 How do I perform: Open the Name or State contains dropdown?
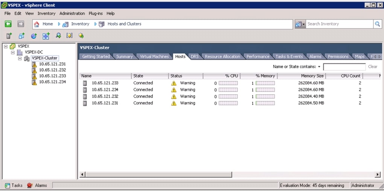tap(319, 67)
